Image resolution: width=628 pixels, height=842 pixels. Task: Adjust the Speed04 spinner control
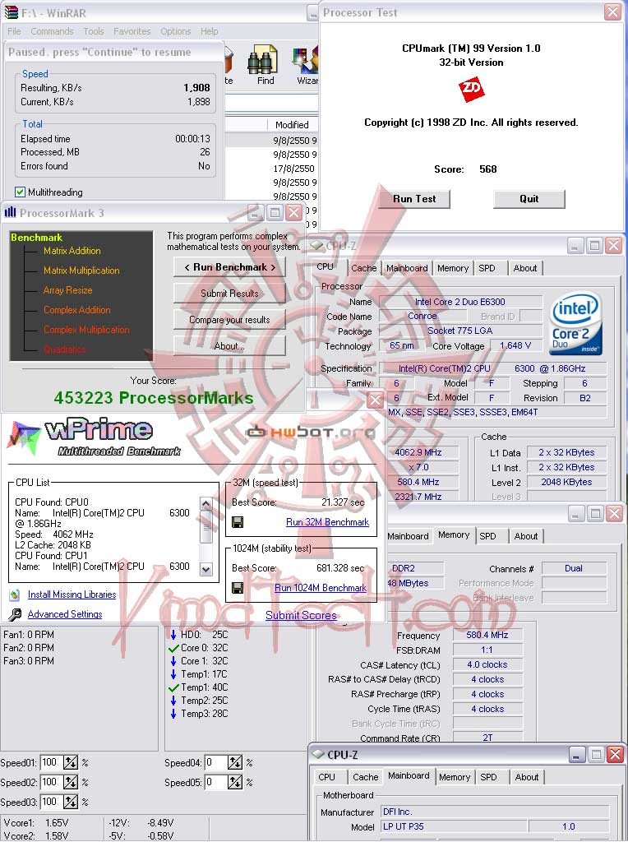(x=235, y=762)
